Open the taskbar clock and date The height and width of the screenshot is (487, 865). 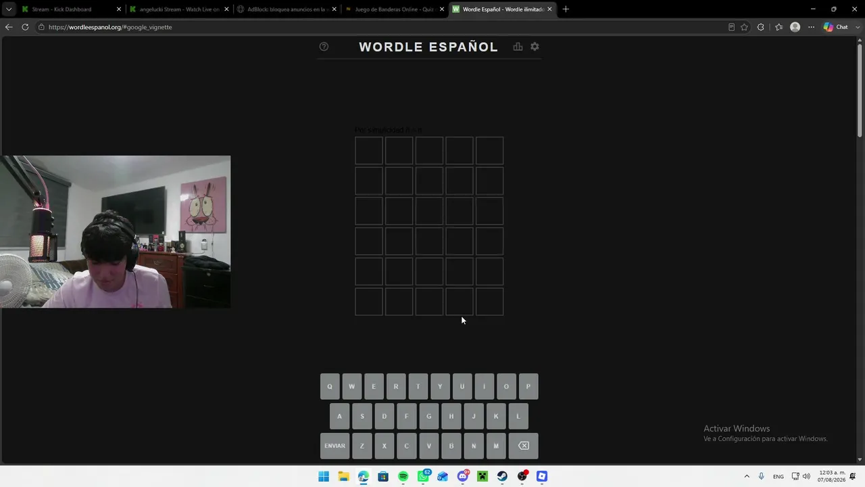[832, 476]
